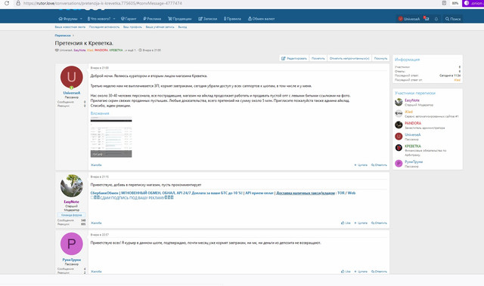
Task: Click Жалоба under UniverseA's post
Action: (x=96, y=165)
